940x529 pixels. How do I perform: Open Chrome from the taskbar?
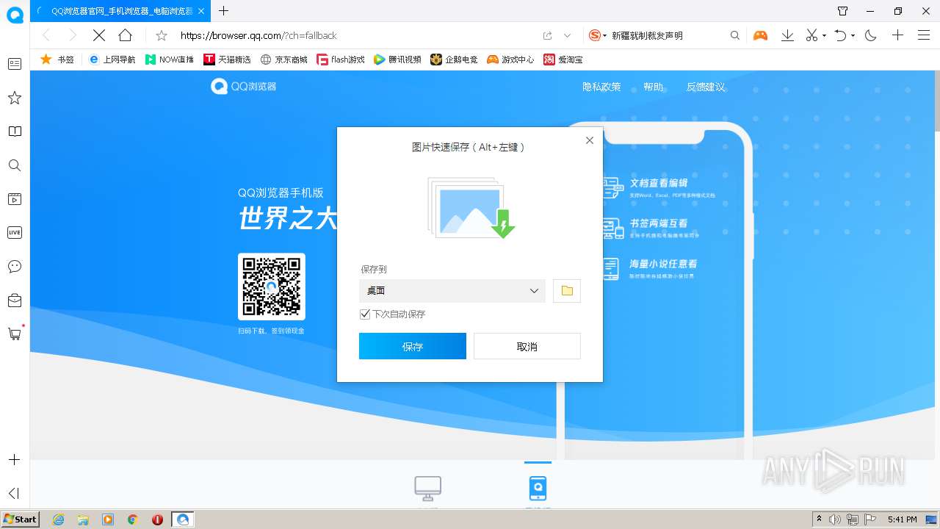pos(132,519)
